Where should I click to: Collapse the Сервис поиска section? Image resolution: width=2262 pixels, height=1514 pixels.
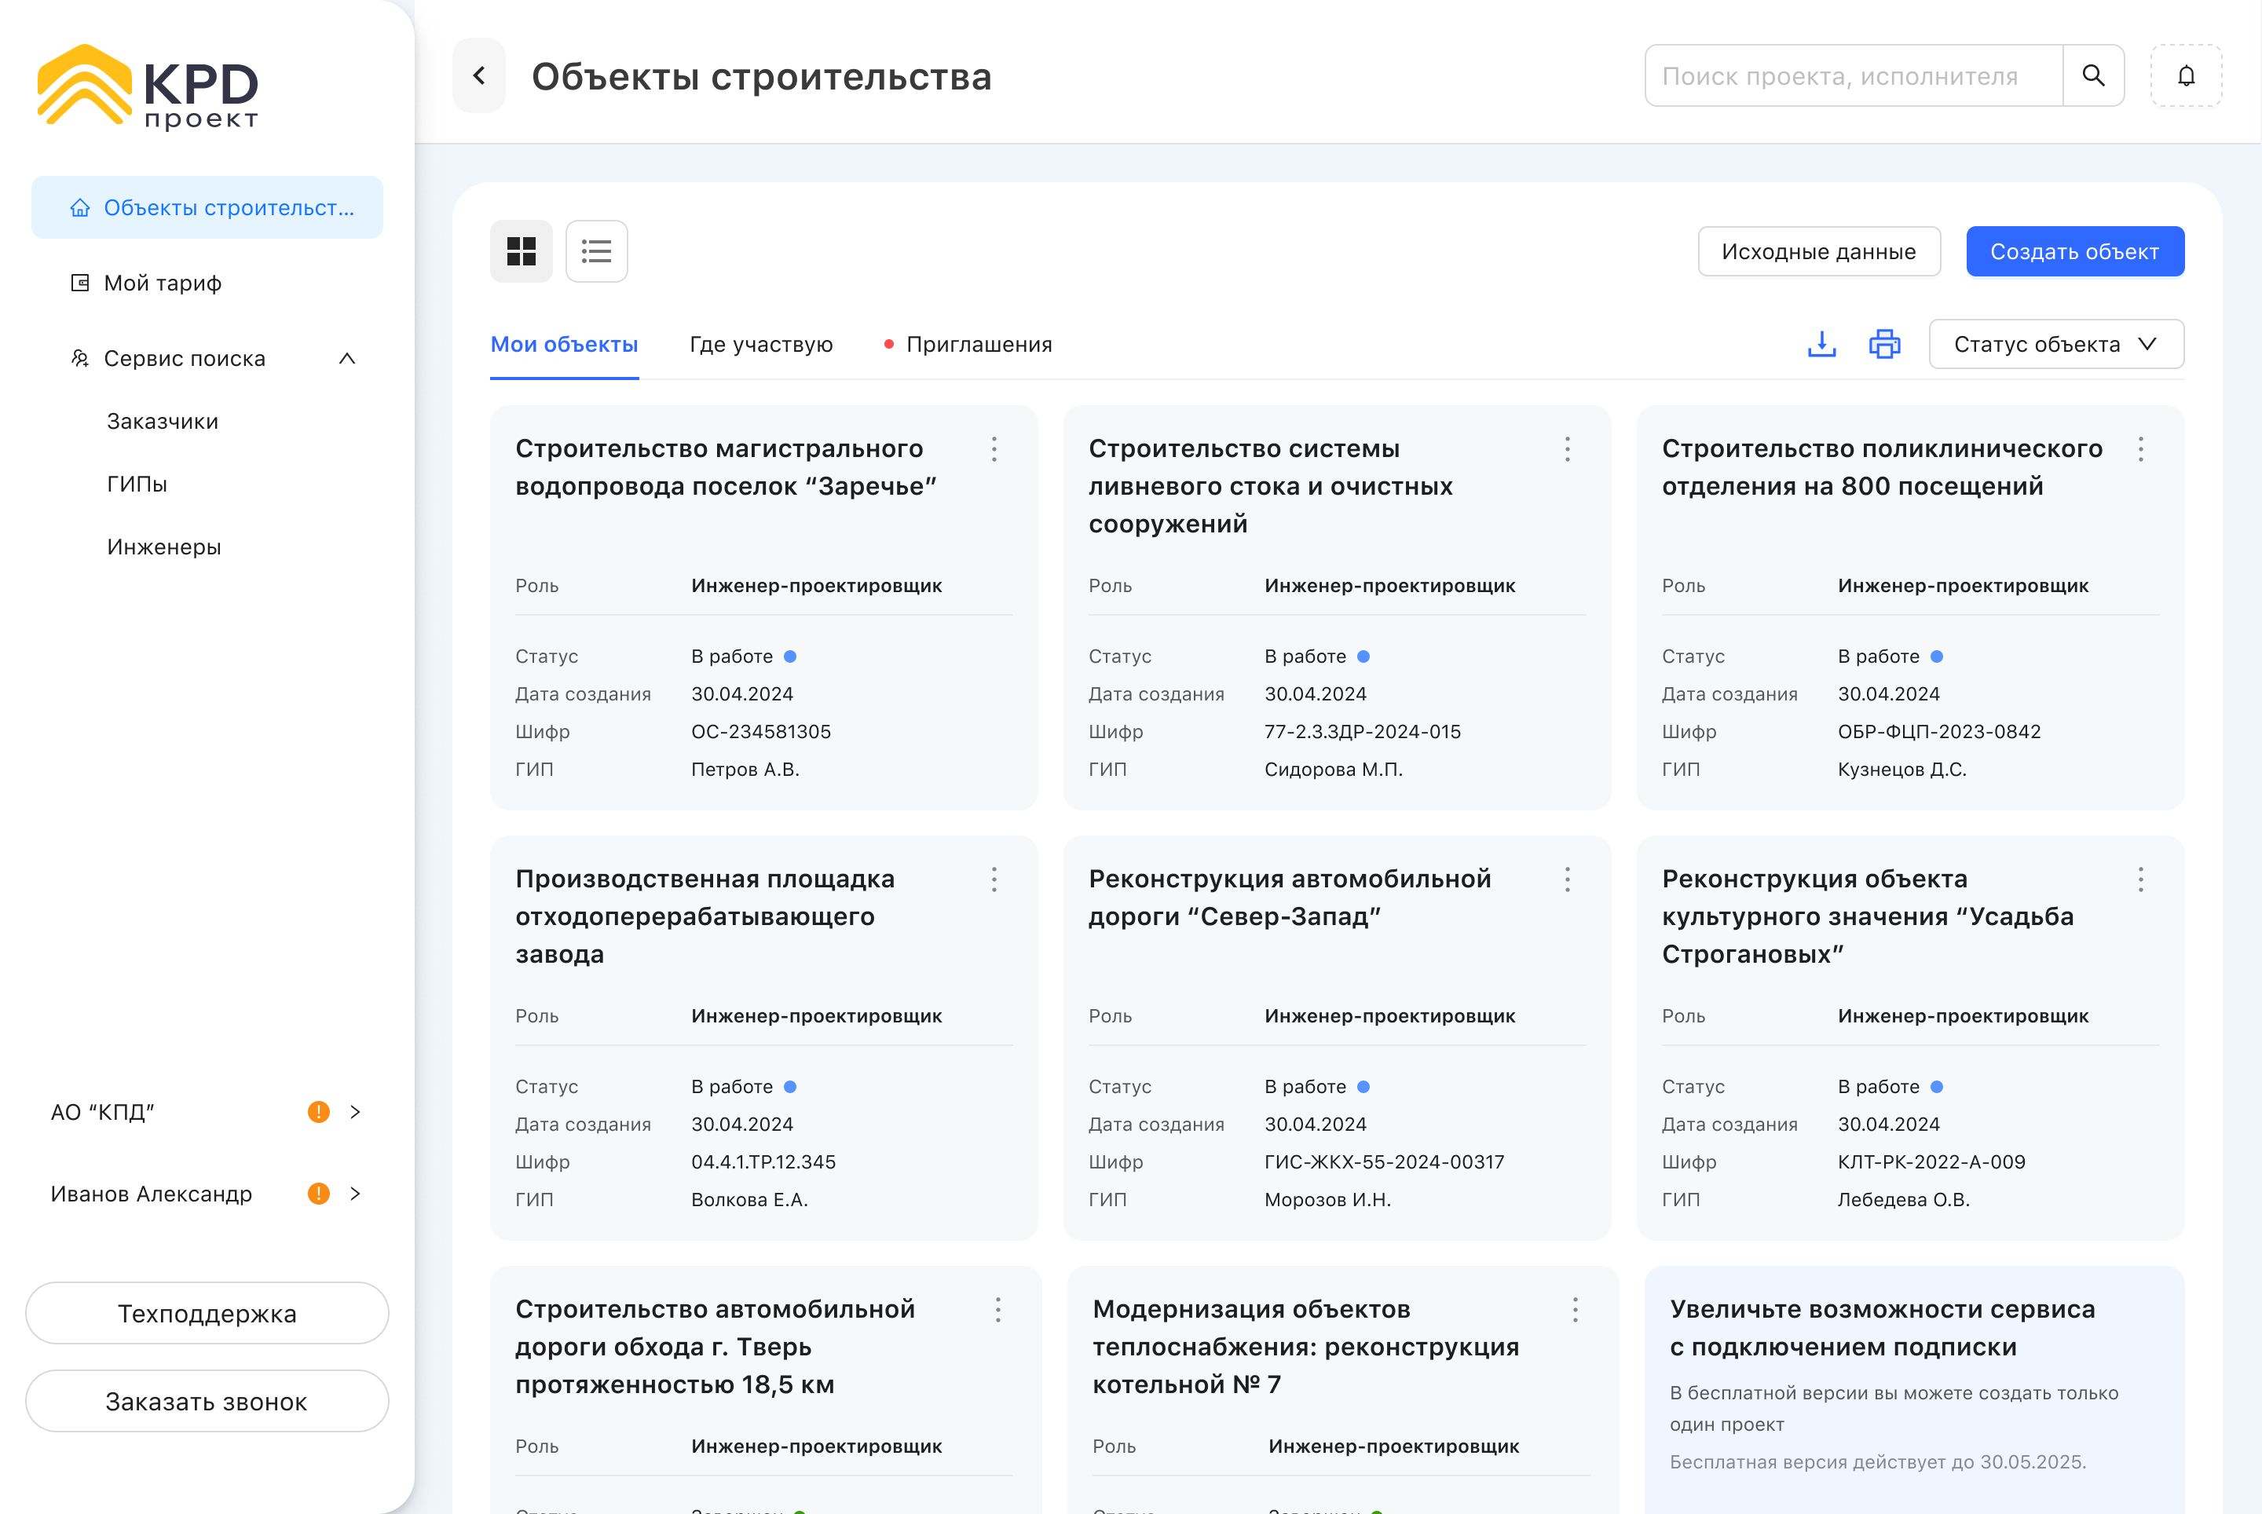click(x=348, y=358)
